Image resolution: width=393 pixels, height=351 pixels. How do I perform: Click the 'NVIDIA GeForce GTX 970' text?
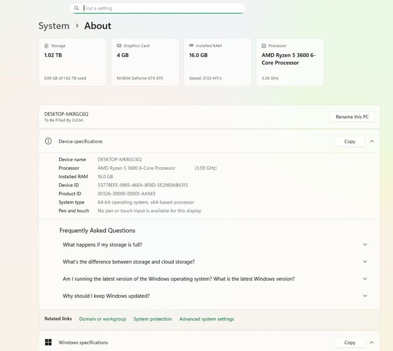coord(140,78)
